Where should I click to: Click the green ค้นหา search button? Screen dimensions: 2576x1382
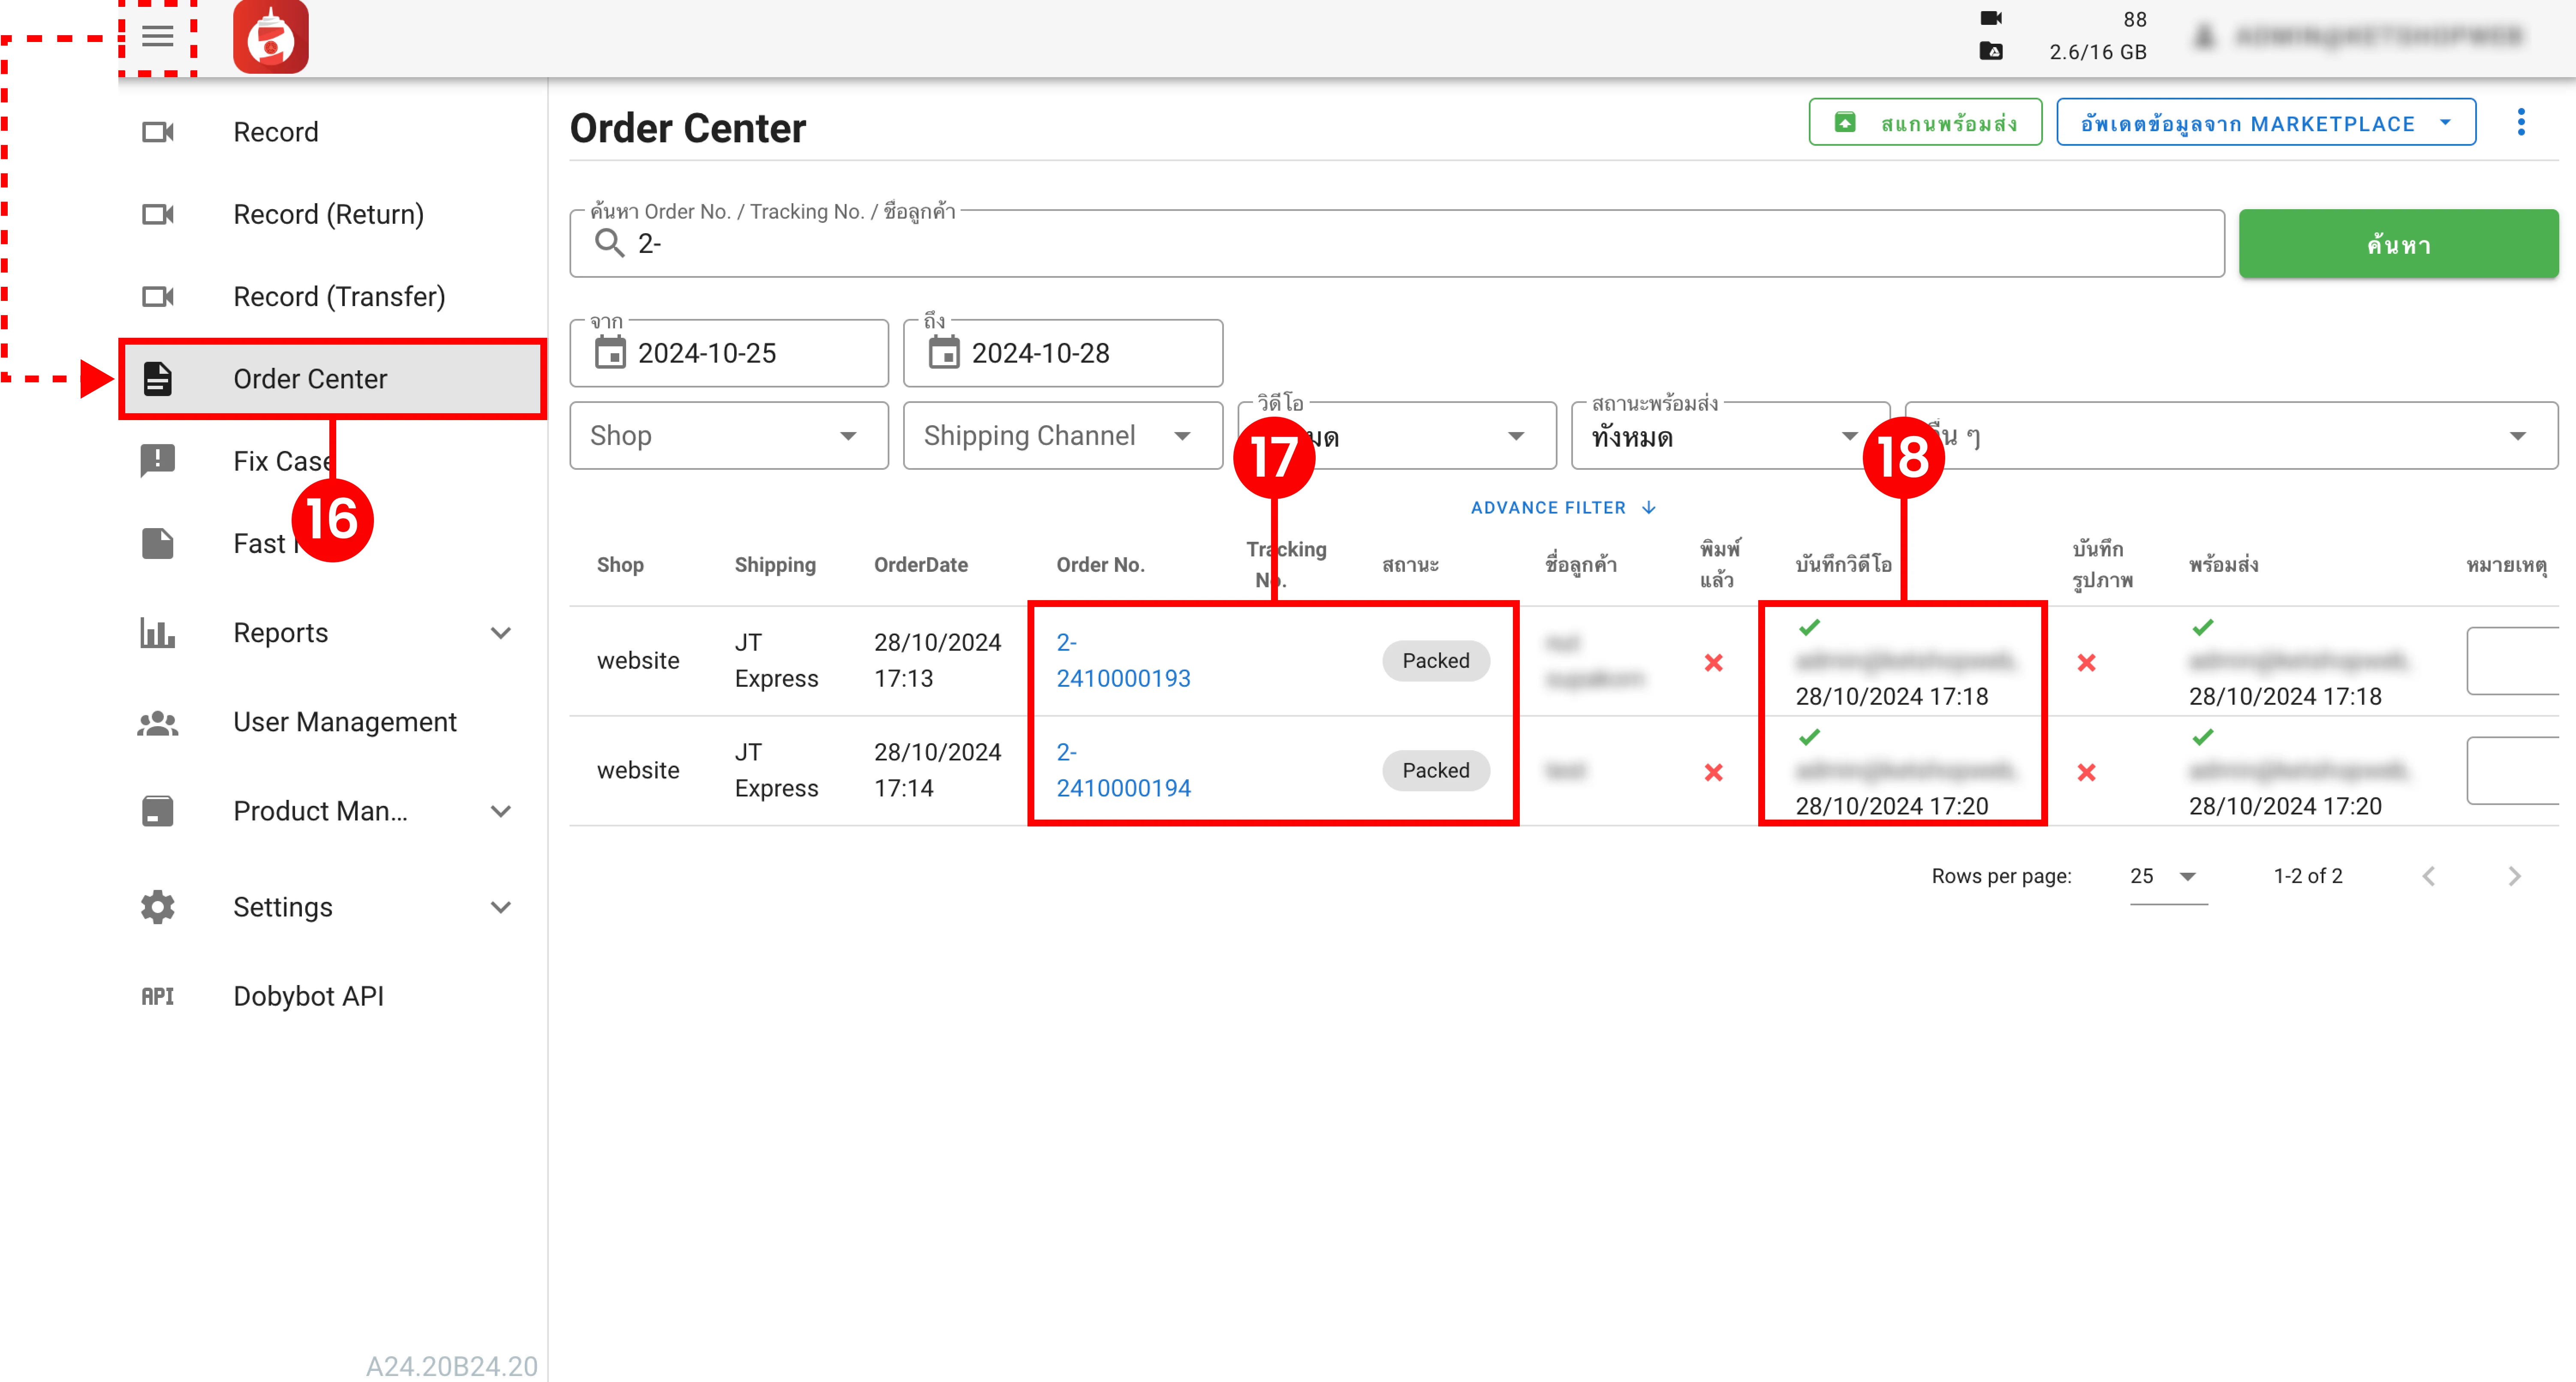tap(2398, 244)
